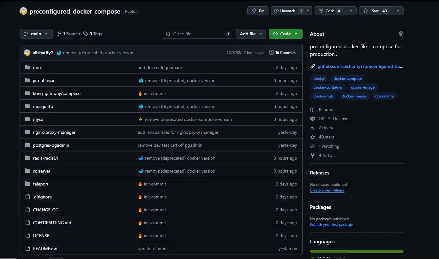Open the main branch dropdown
This screenshot has width=439, height=259.
(36, 34)
